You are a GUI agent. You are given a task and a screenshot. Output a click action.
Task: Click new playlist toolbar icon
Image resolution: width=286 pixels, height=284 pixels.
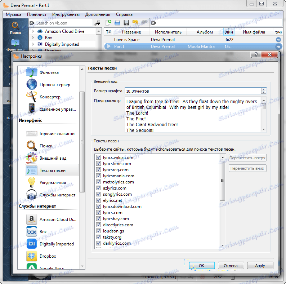(108, 23)
